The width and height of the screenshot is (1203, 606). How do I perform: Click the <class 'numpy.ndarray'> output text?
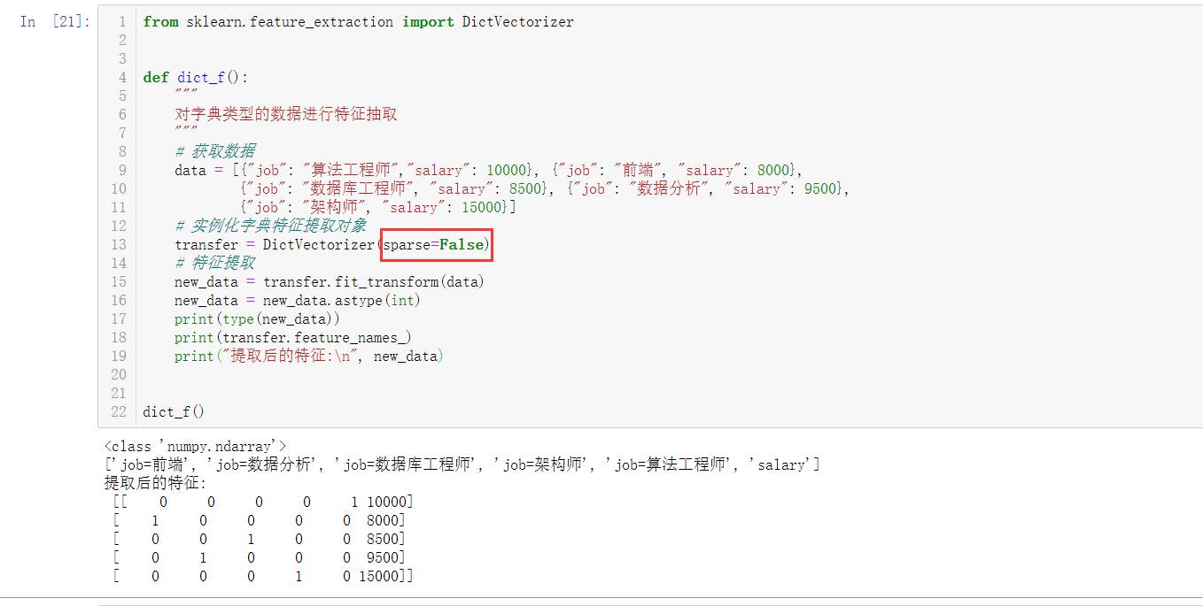pyautogui.click(x=195, y=447)
